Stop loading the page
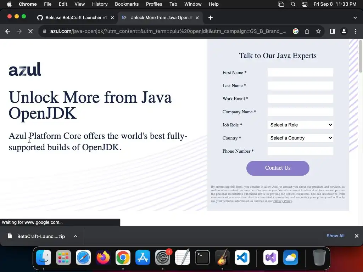 coord(30,31)
